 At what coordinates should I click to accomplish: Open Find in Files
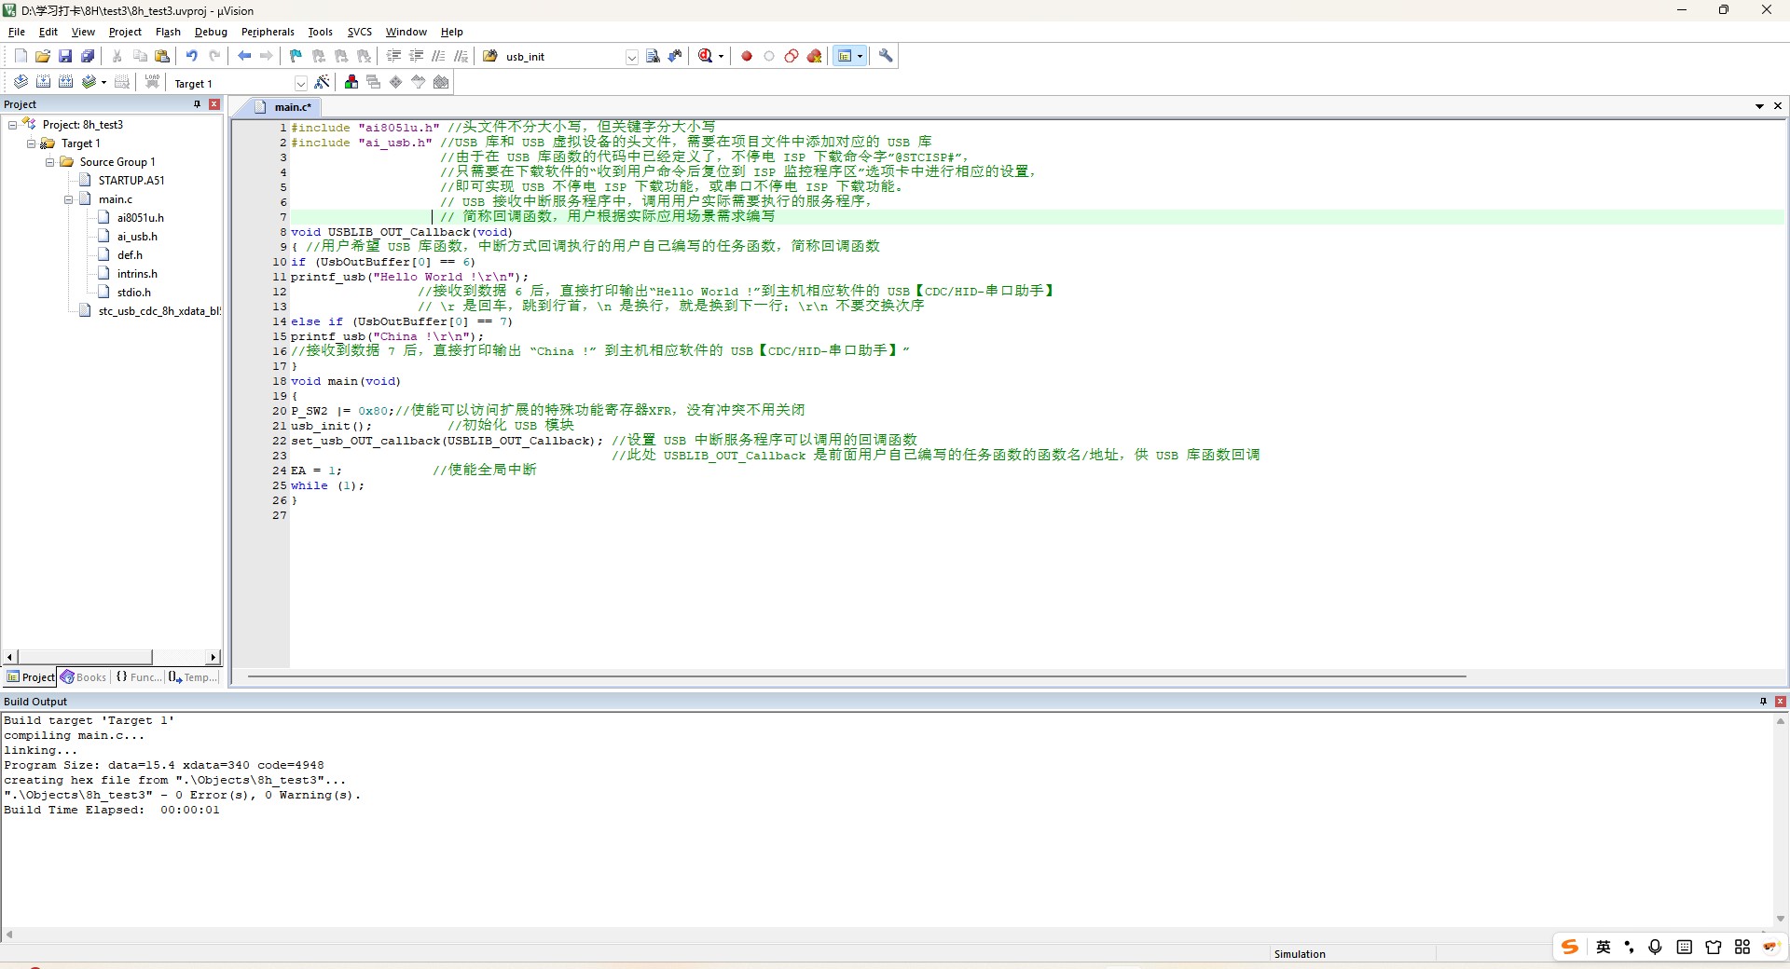click(x=490, y=56)
